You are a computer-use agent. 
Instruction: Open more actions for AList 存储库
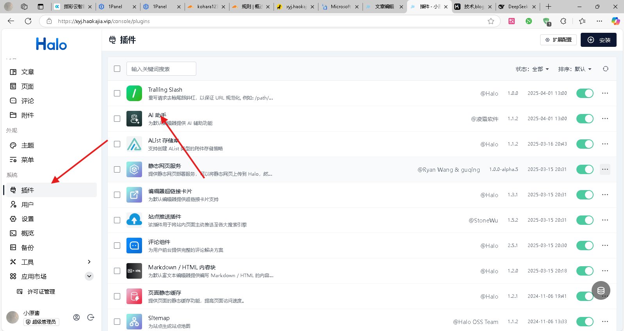click(605, 144)
